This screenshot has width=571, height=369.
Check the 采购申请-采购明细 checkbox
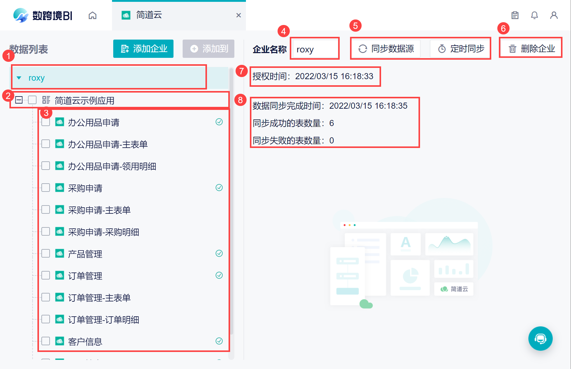pyautogui.click(x=46, y=231)
